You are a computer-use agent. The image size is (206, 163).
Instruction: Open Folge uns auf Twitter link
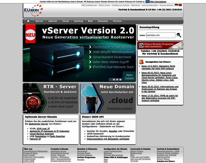tap(140, 157)
